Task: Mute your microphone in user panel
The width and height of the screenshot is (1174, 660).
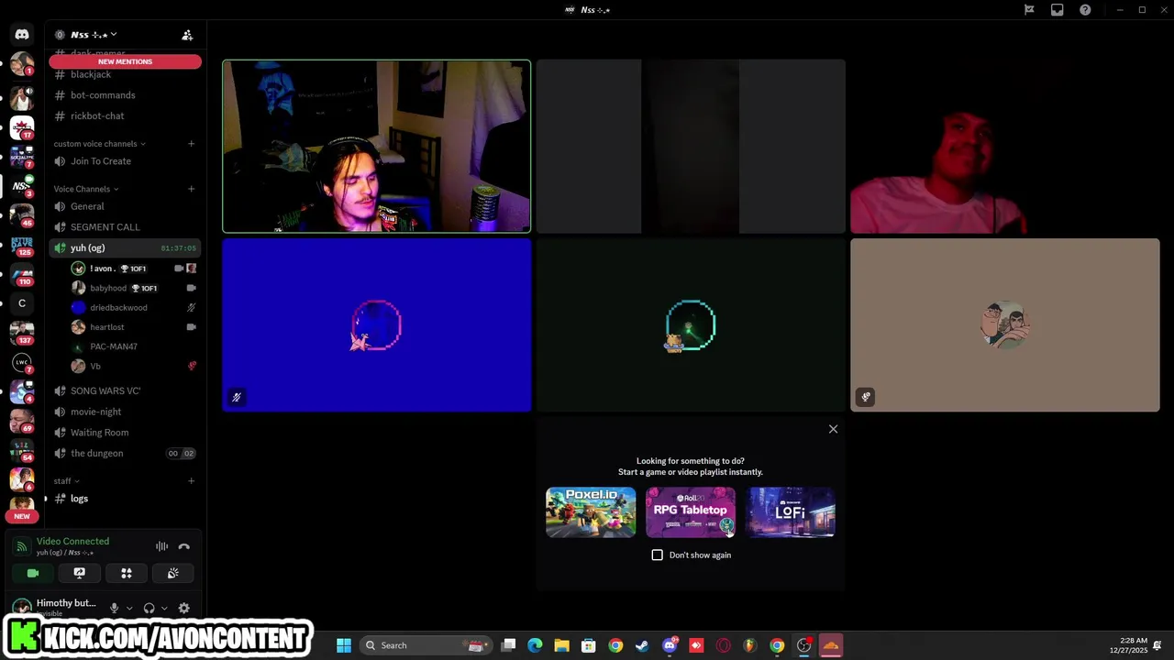Action: 114,608
